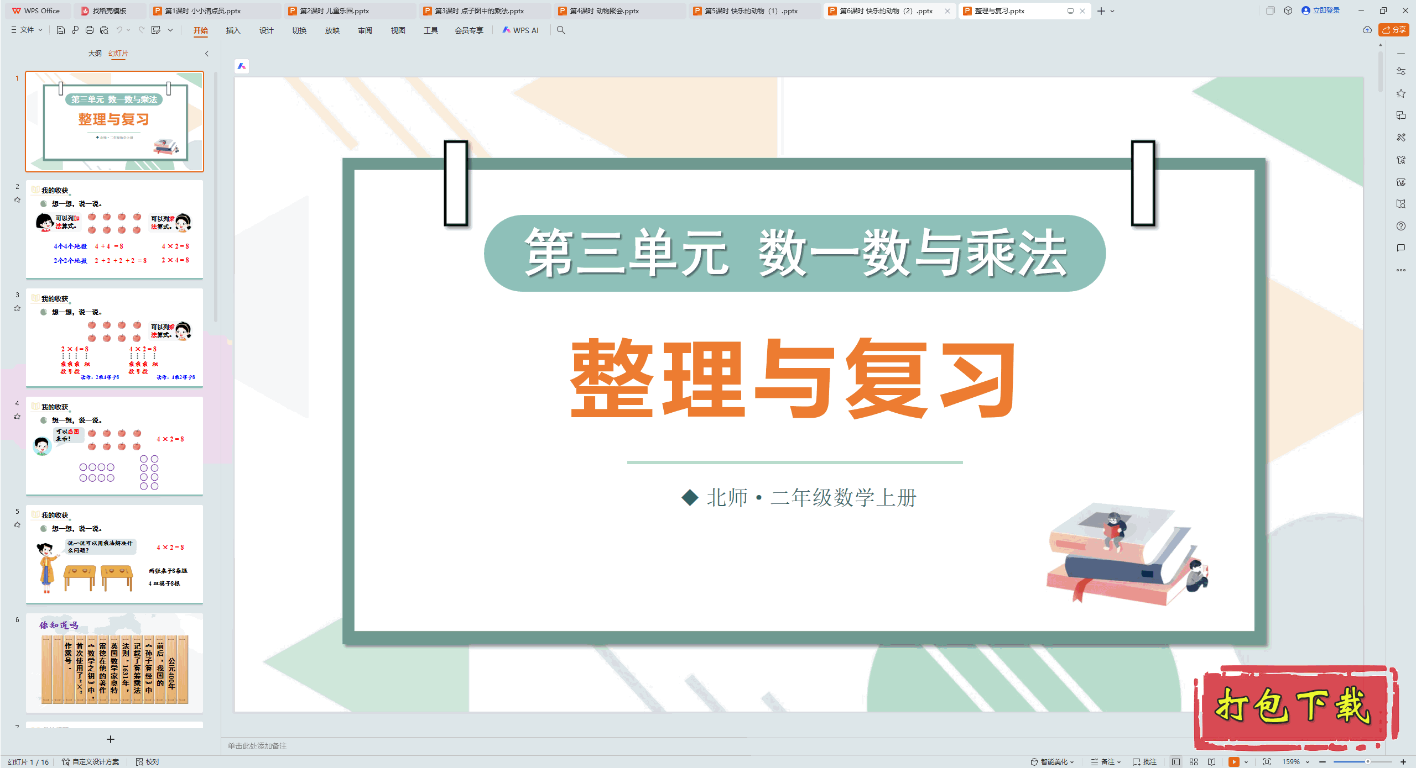Select slide 6 你知道吗 thumbnail

114,663
